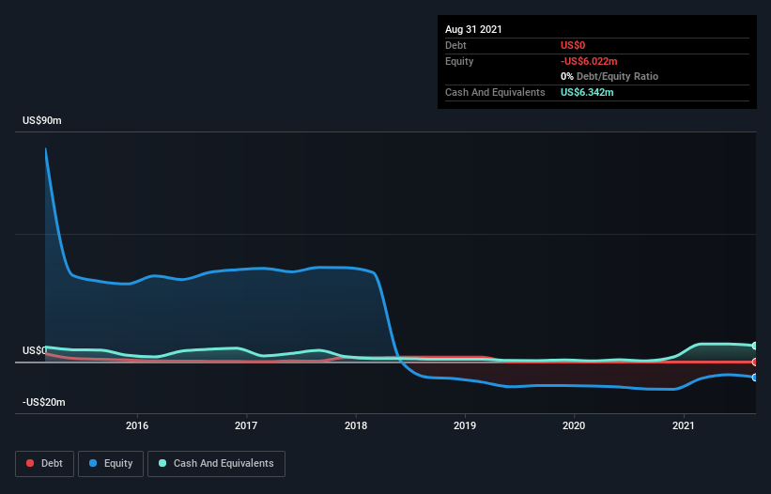Viewport: 771px width, 494px height.
Task: Click the 2018 axis label
Action: click(356, 425)
